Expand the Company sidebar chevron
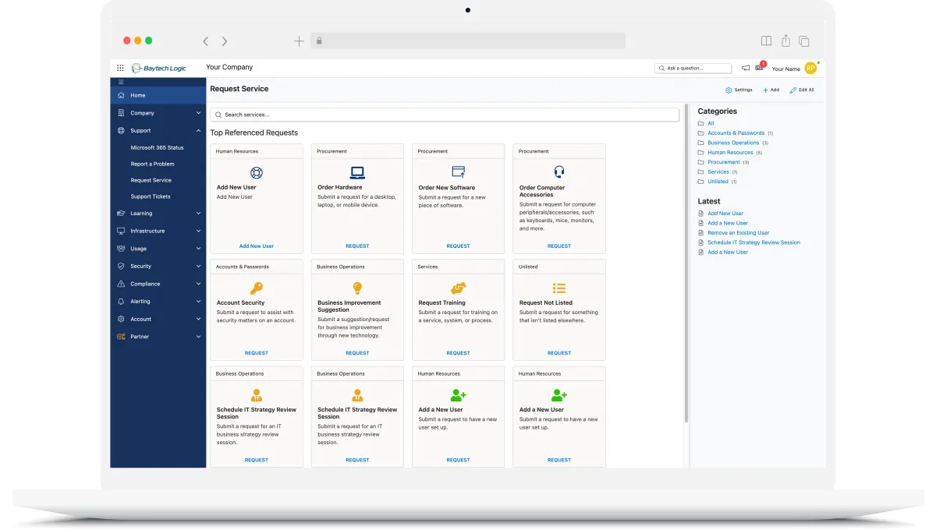The image size is (936, 530). [x=198, y=113]
